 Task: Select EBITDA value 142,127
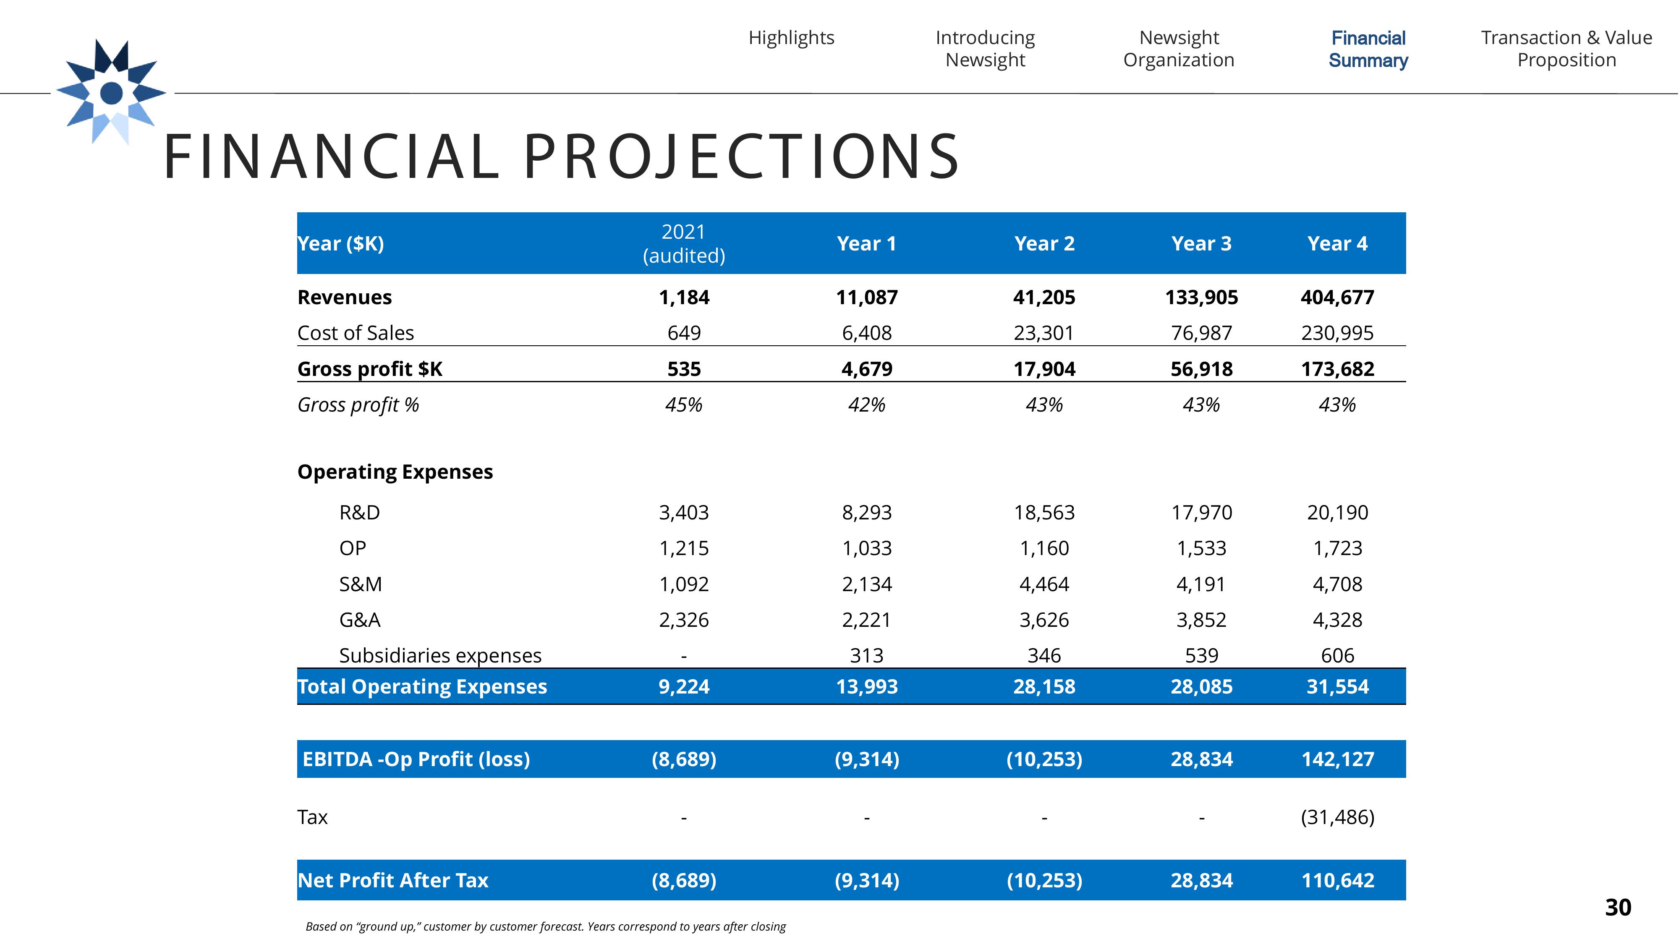(x=1337, y=759)
